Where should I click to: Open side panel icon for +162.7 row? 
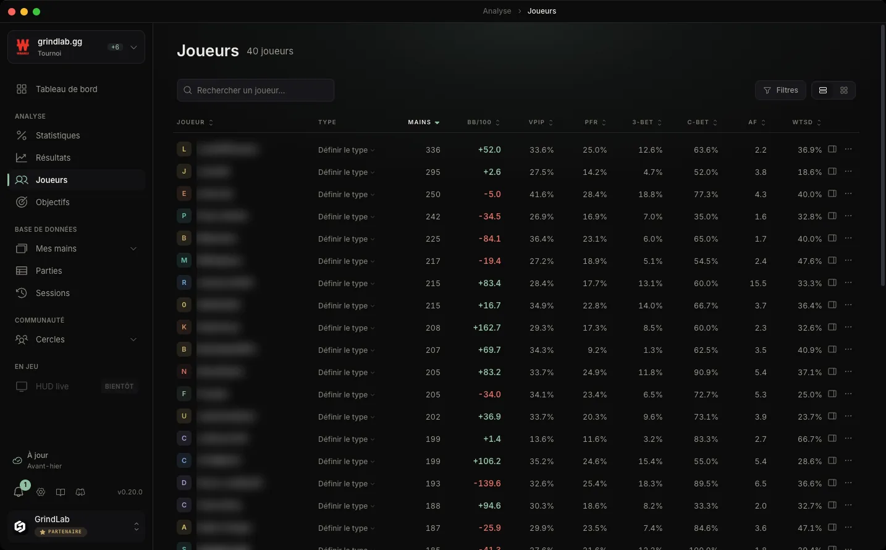click(x=832, y=327)
